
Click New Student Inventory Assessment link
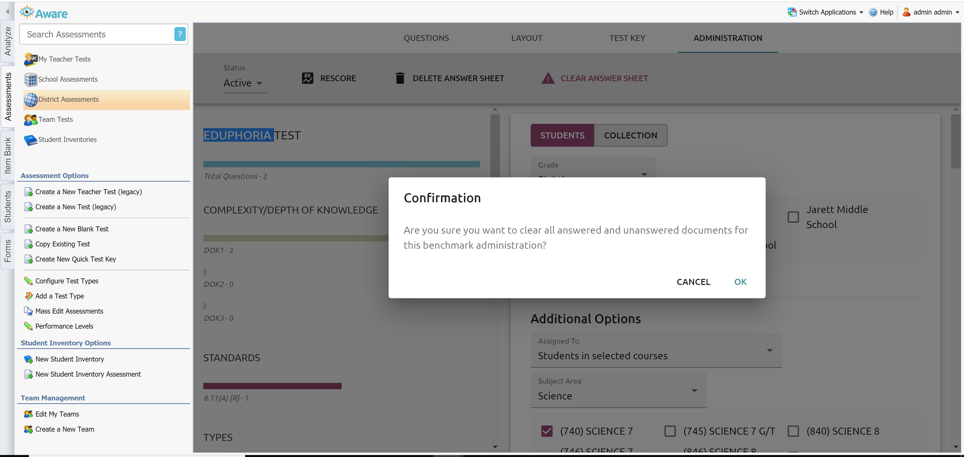click(88, 374)
